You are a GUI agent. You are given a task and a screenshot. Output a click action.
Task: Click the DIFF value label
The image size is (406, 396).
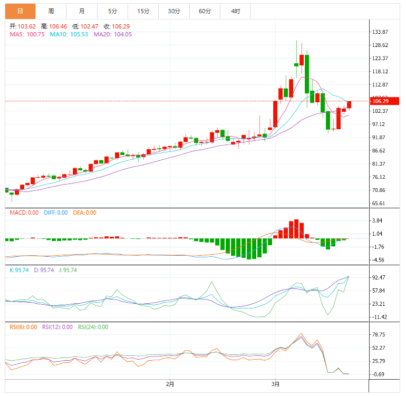[x=55, y=213]
